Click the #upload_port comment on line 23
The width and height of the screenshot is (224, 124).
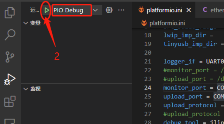[x=194, y=79]
